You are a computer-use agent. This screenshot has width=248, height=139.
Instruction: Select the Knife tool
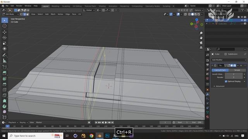click(x=4, y=95)
